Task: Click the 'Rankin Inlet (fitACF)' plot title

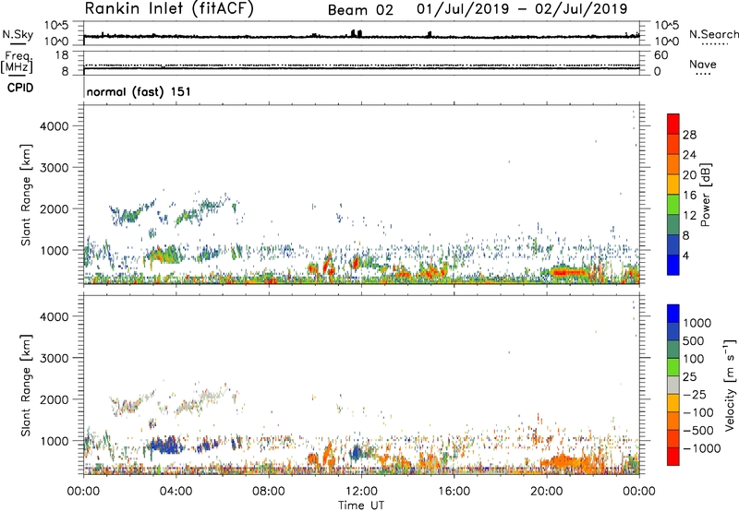Action: pyautogui.click(x=169, y=9)
